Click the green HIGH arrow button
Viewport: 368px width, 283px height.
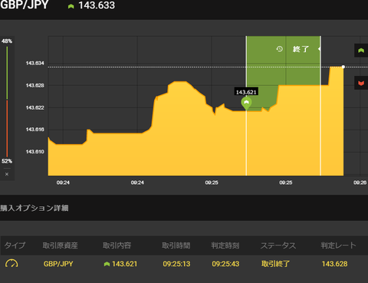click(361, 51)
